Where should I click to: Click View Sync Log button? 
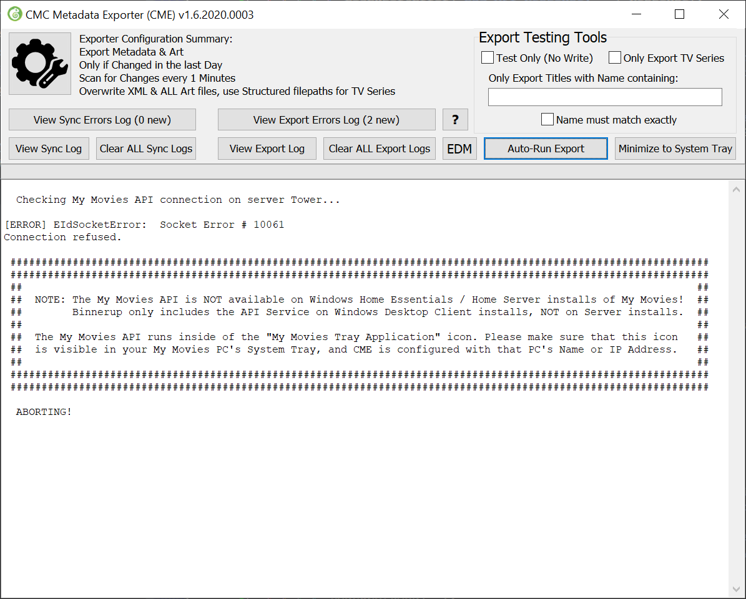(x=49, y=149)
